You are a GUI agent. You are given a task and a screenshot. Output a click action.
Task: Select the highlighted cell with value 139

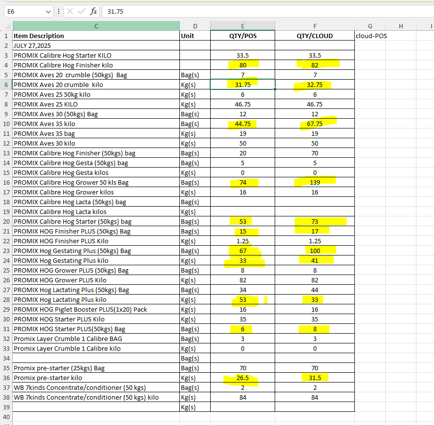coord(314,182)
